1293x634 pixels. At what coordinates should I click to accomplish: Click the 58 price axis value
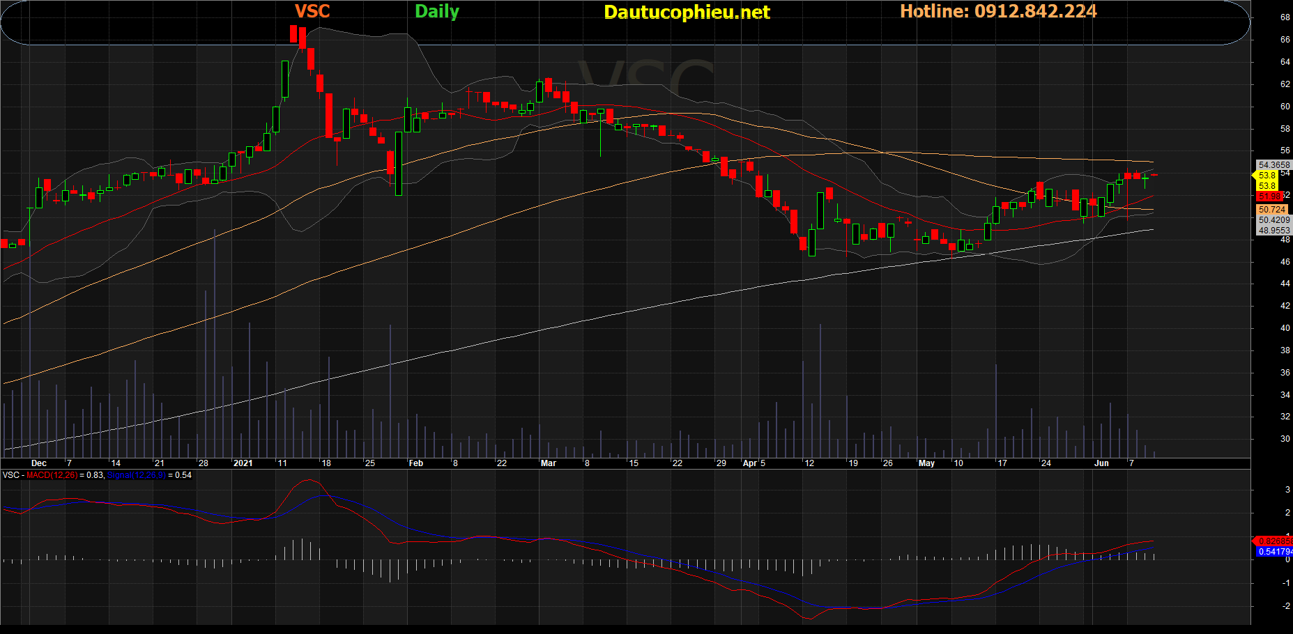click(x=1285, y=129)
